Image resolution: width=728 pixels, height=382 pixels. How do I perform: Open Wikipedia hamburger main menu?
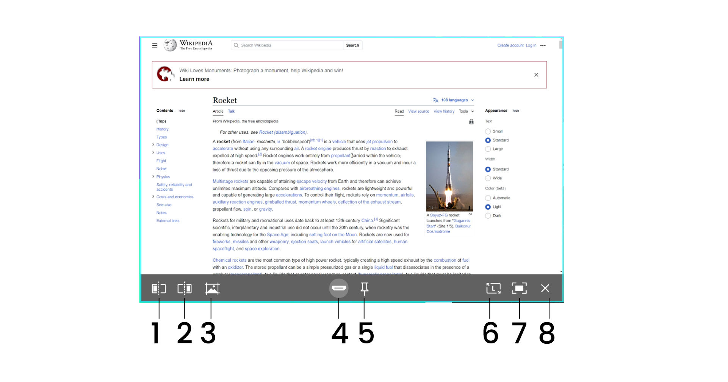click(155, 45)
